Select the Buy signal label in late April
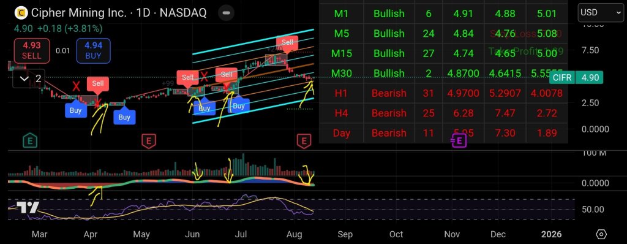The width and height of the screenshot is (627, 244). [x=124, y=116]
